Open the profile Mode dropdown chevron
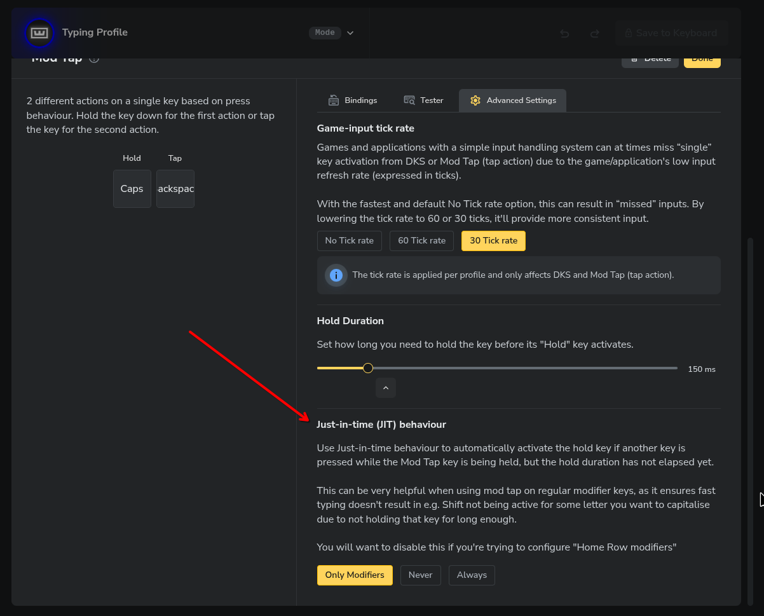764x616 pixels. 350,33
